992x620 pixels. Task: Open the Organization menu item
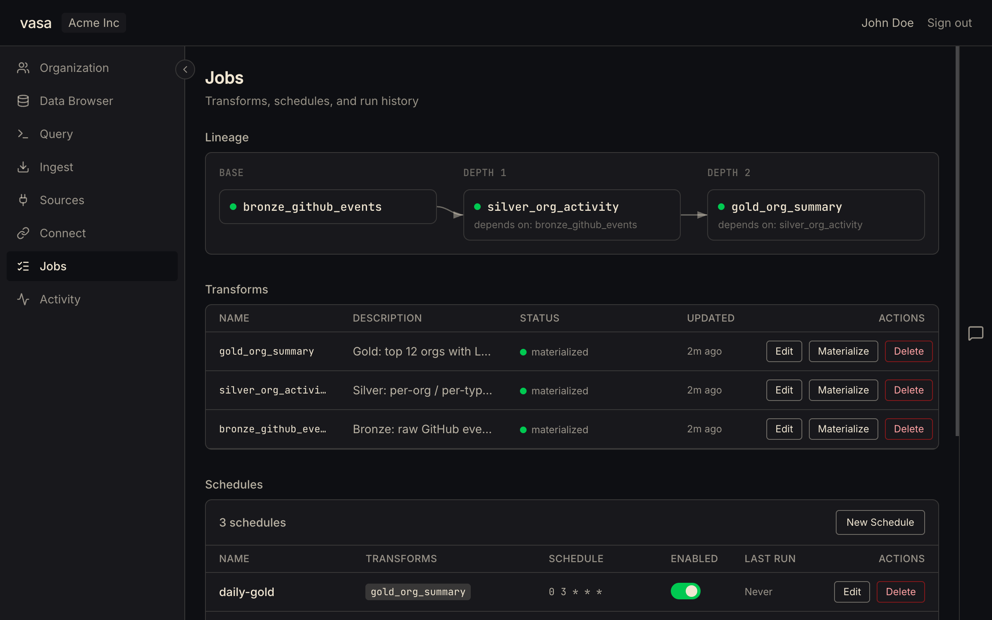tap(92, 68)
